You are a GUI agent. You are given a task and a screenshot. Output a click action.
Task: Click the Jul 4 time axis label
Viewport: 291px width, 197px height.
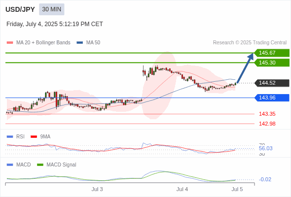click(182, 189)
